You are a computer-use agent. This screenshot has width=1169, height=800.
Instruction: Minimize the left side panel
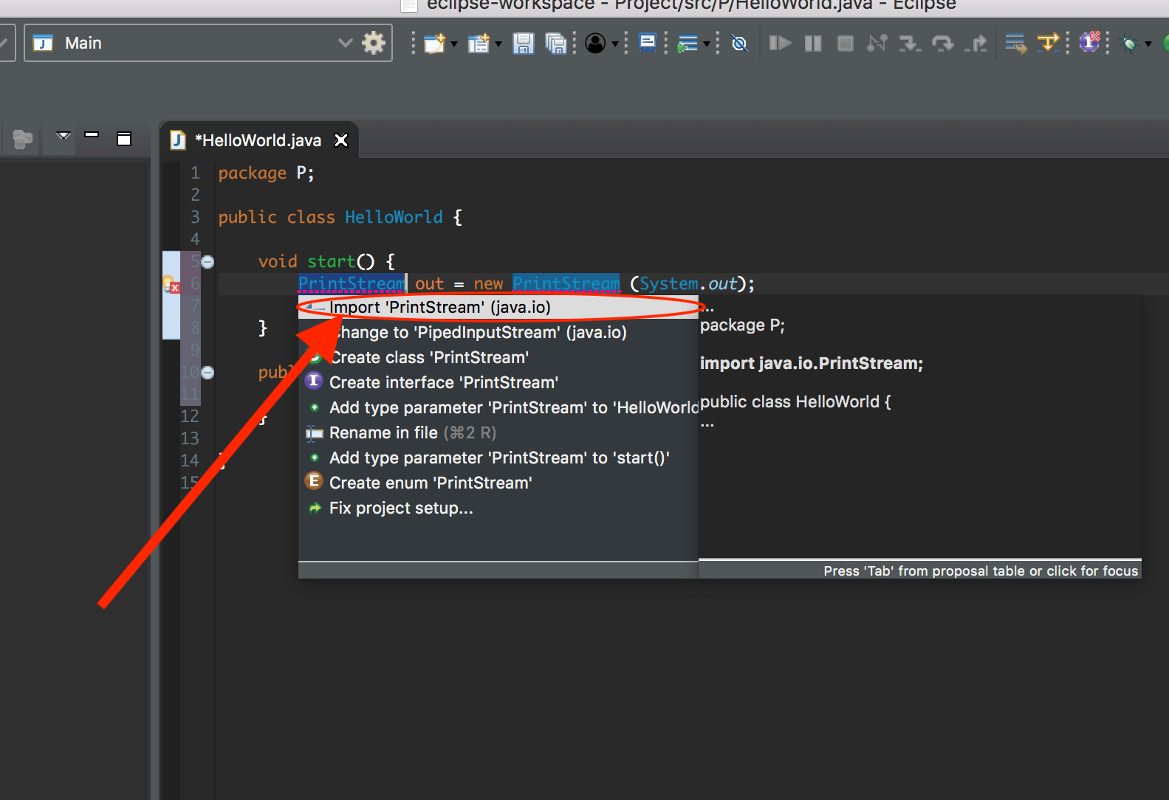coord(92,135)
